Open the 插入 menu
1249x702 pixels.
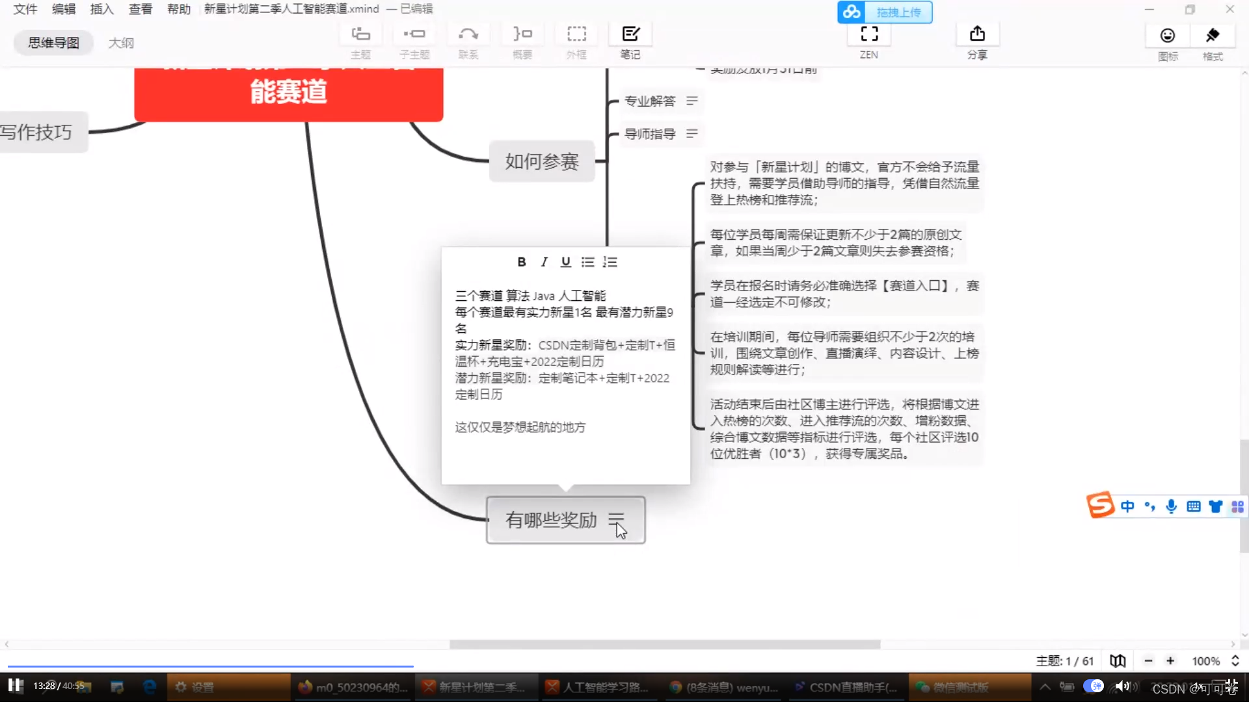coord(102,9)
